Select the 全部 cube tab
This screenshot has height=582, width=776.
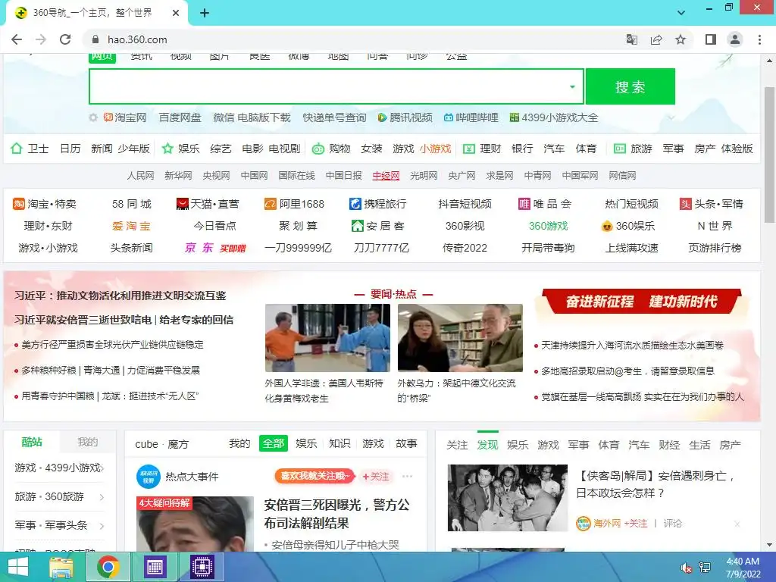[x=274, y=443]
